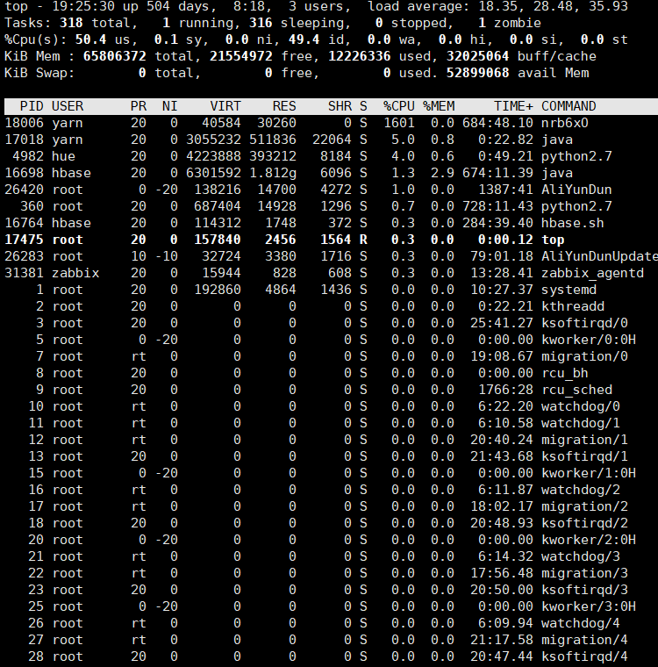Click the watchdog/2 command
Viewport: 658px width, 667px height.
(580, 490)
